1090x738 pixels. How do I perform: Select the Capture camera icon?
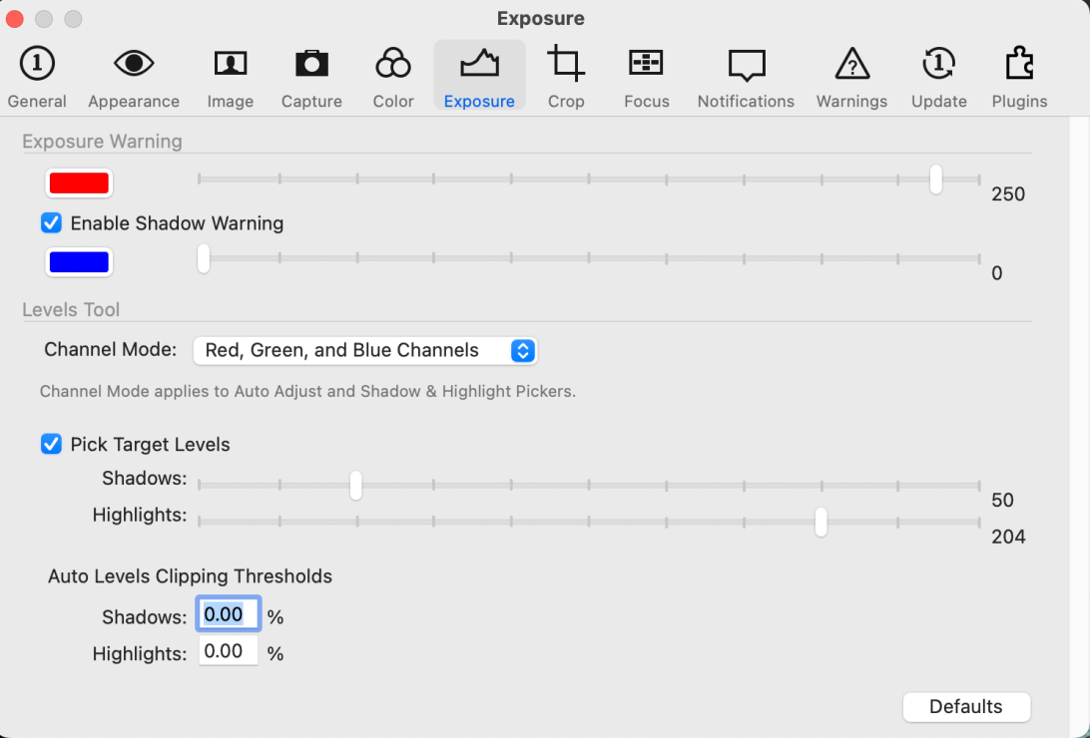click(x=311, y=77)
